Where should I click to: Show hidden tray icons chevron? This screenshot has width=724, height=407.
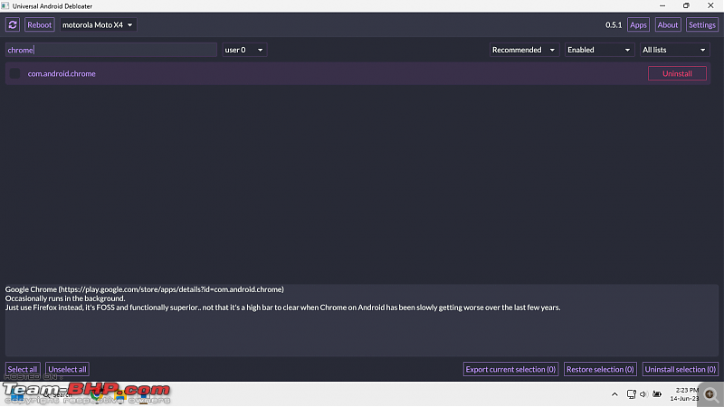(614, 394)
